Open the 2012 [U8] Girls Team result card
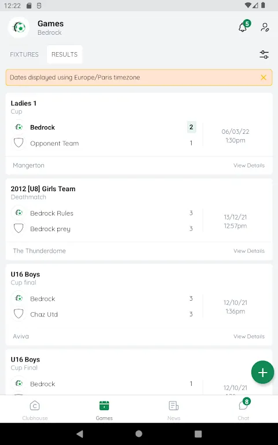278x445 pixels. point(139,219)
